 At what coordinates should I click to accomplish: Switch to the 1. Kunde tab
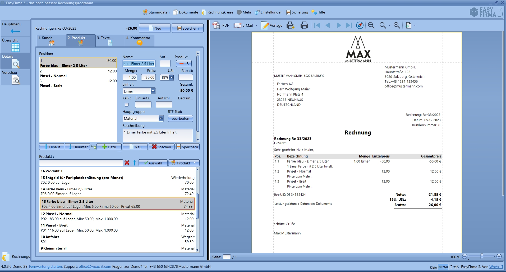tap(51, 40)
